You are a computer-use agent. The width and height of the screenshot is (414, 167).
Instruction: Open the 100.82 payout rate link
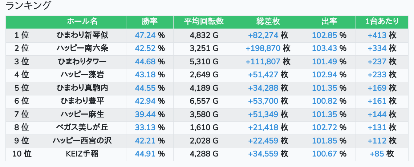point(325,101)
